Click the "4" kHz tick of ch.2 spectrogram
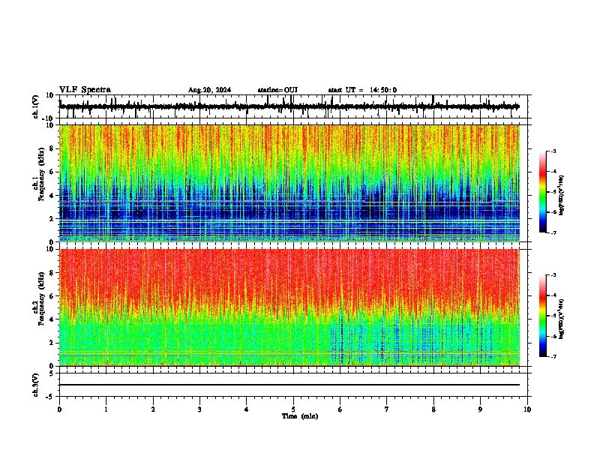The image size is (594, 459). [x=52, y=319]
